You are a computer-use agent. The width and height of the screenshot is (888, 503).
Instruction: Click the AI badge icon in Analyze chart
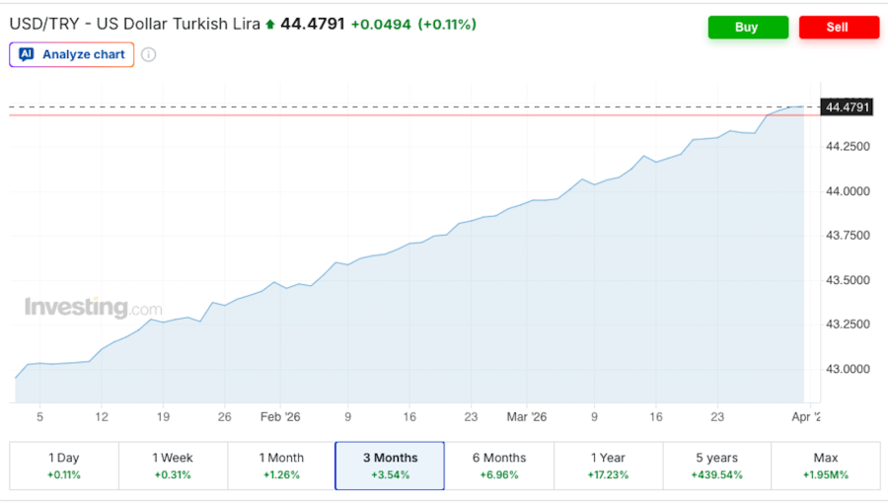[x=27, y=54]
